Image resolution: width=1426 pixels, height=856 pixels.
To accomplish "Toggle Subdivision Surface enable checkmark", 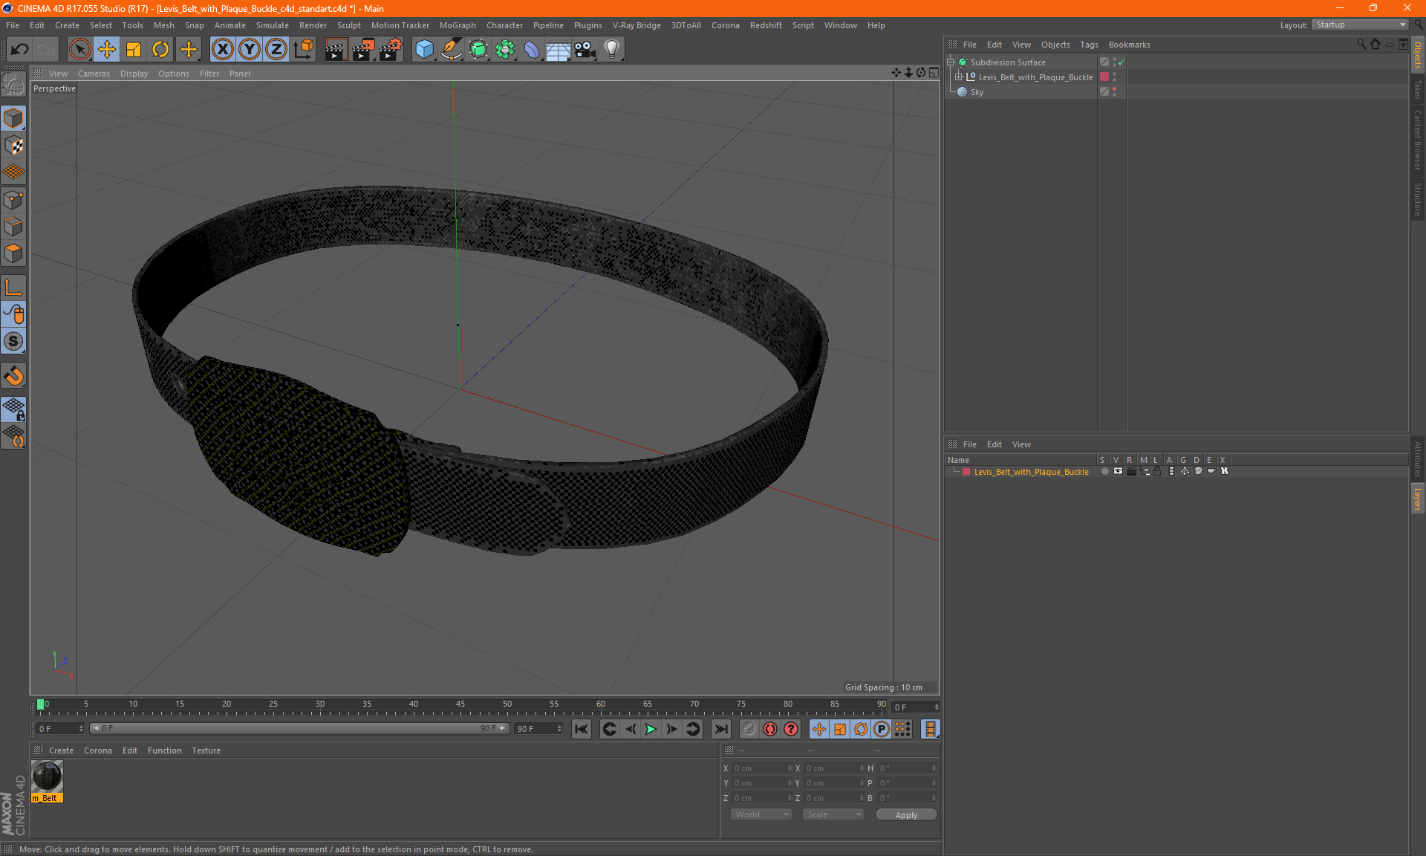I will [x=1121, y=62].
